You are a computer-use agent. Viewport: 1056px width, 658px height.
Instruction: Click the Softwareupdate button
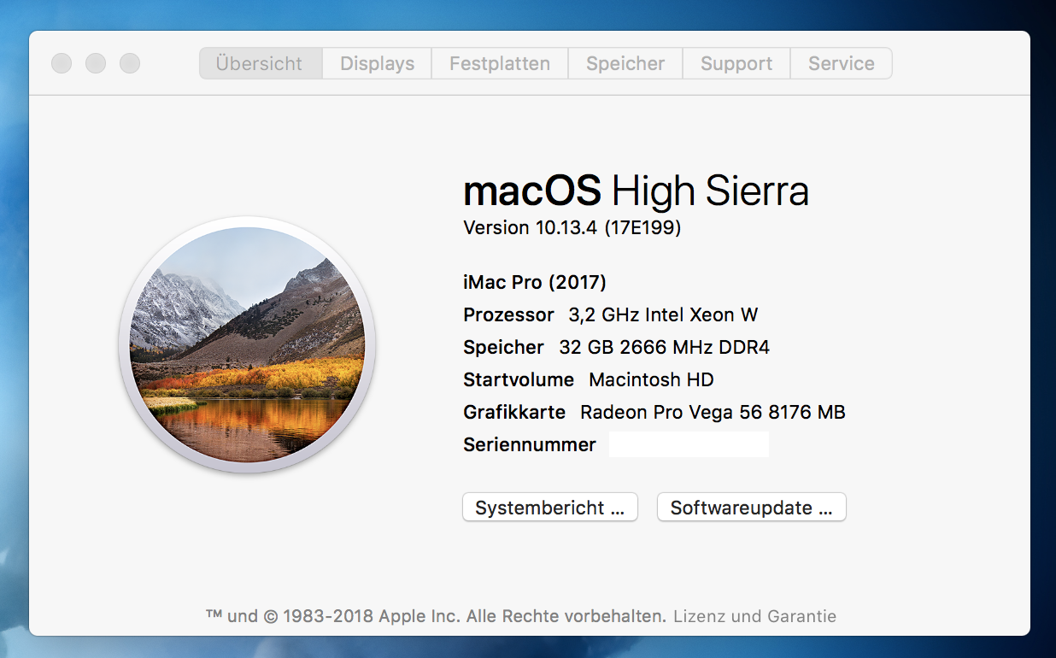tap(751, 508)
